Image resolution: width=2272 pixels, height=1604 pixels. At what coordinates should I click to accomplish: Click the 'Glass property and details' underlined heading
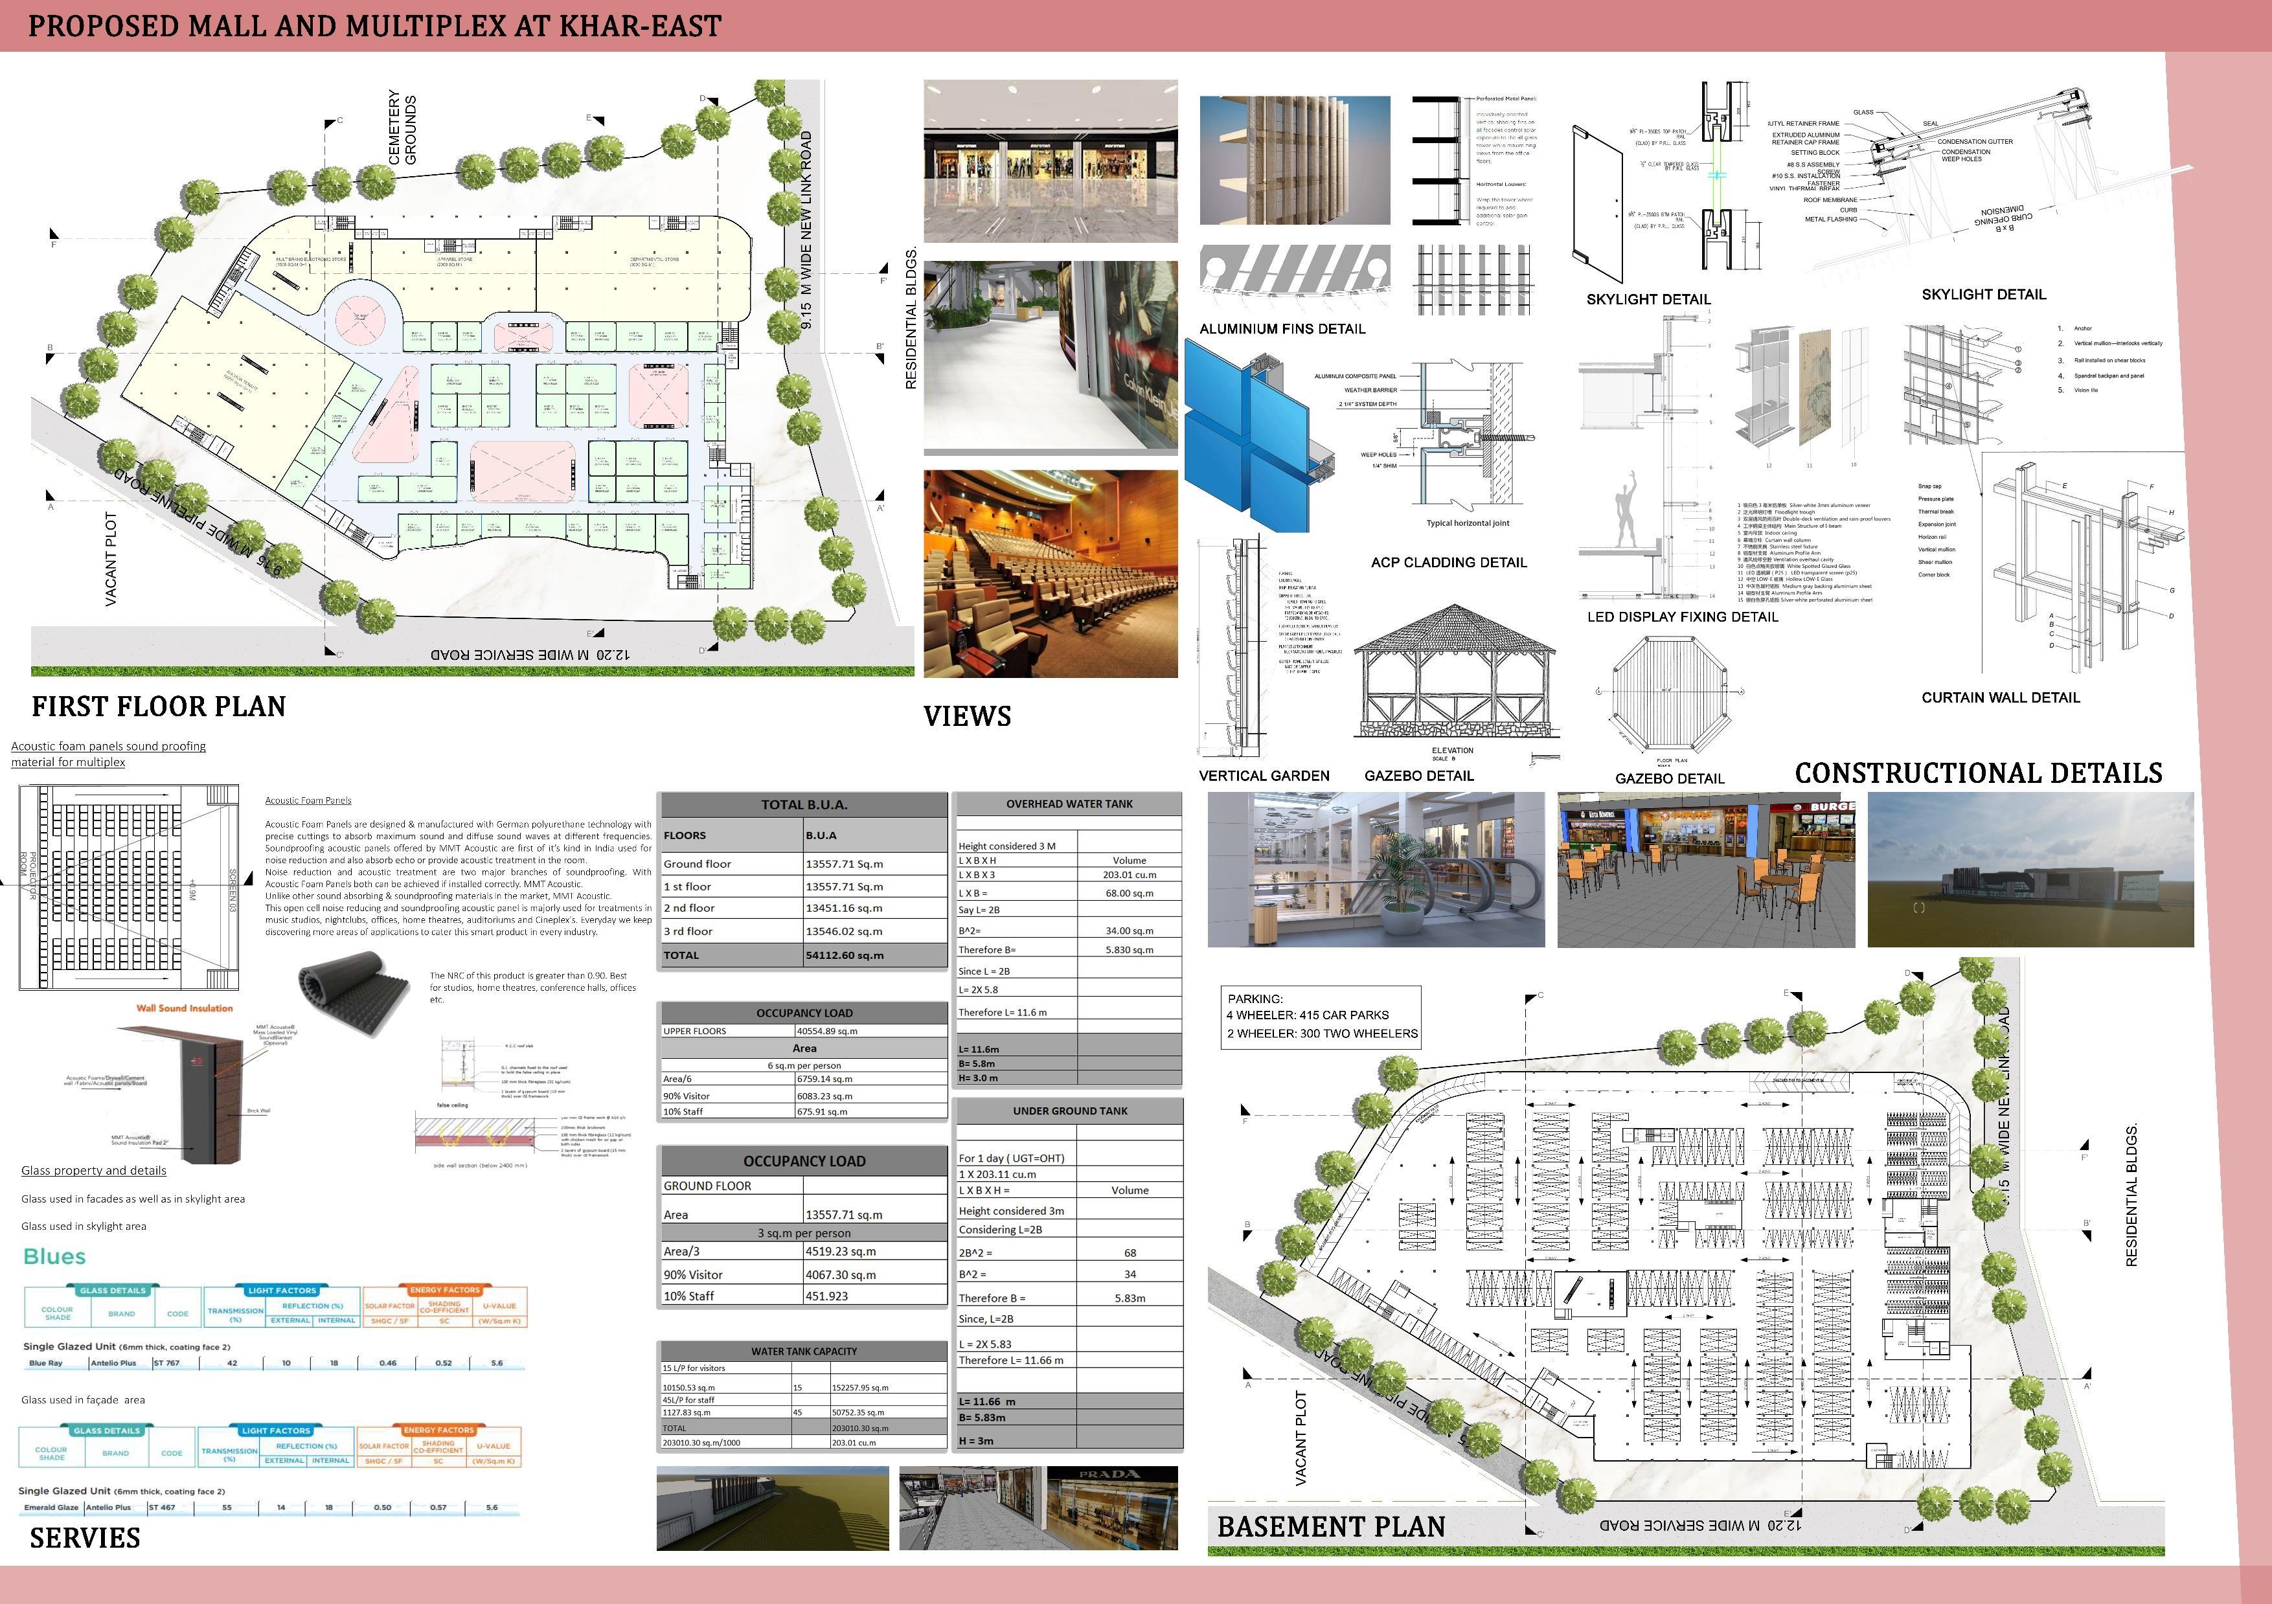(94, 1171)
